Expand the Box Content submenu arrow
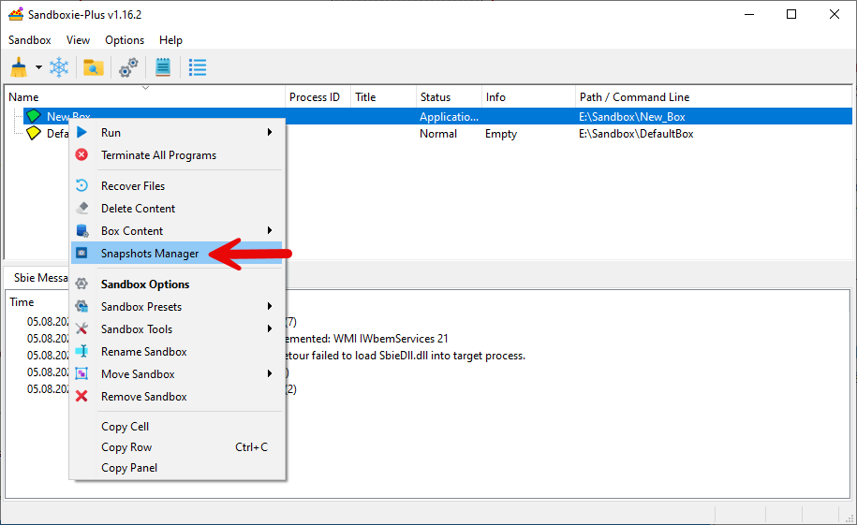 point(270,230)
